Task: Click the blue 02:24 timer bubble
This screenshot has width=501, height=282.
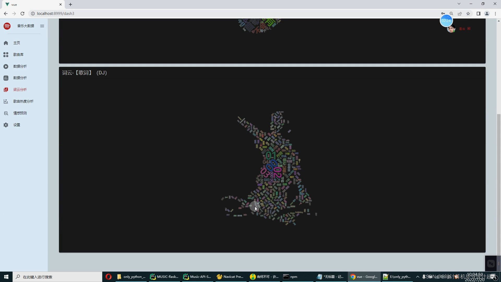Action: [x=446, y=21]
